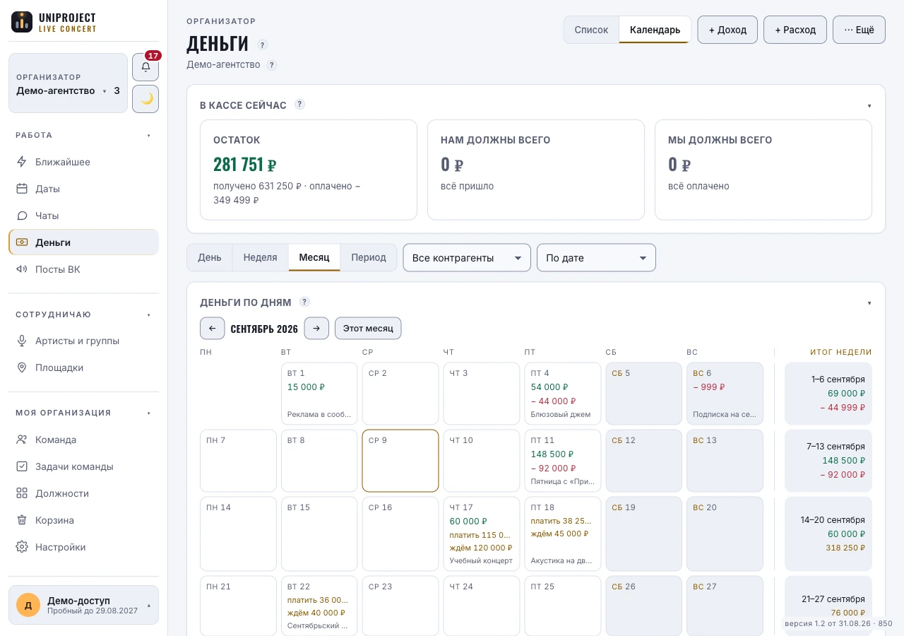Collapse the В кассе сейчас panel
The height and width of the screenshot is (636, 904).
869,105
